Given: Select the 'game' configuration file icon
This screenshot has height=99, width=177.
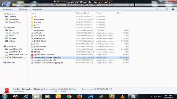Looking at the screenshot, I should click(x=32, y=44).
